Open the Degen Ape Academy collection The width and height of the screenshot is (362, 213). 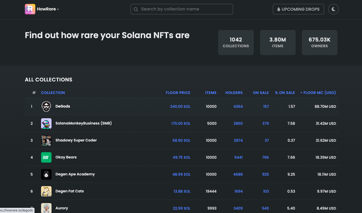(75, 174)
